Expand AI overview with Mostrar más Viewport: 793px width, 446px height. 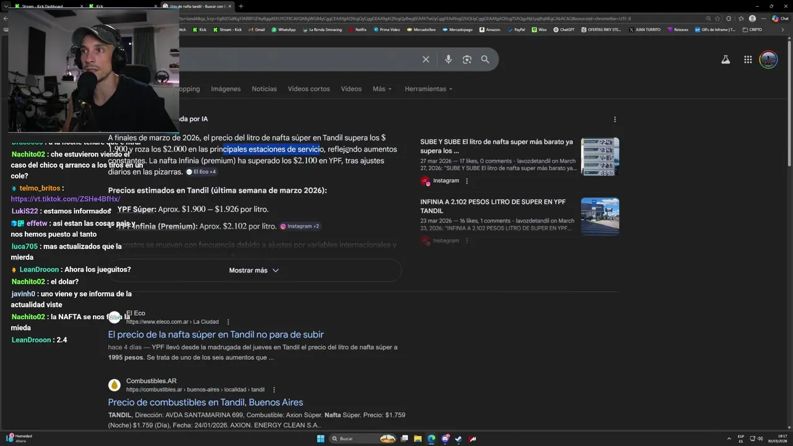[254, 270]
